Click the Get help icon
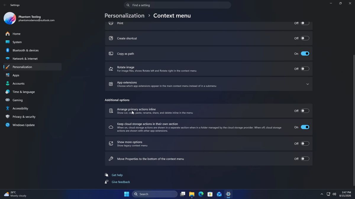Screen dimensions: 355x199 pyautogui.click(x=106, y=175)
